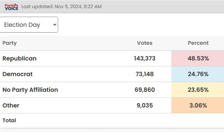224x132 pixels.
Task: Open the Election Day dropdown
Action: point(29,25)
